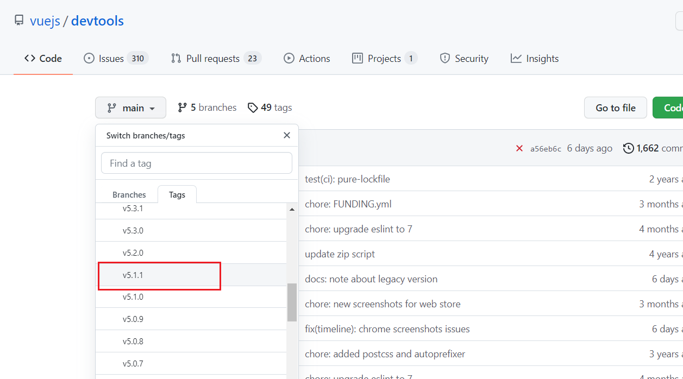The width and height of the screenshot is (683, 379).
Task: Open the green Code button
Action: (x=668, y=108)
